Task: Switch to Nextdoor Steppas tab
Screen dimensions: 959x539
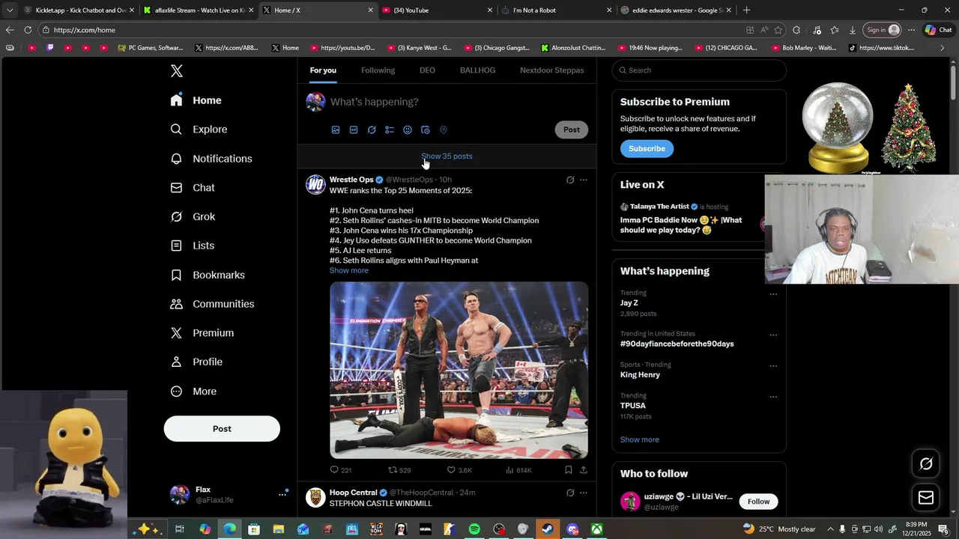Action: point(552,70)
